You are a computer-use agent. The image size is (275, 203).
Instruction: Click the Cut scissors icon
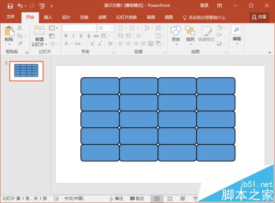[x=20, y=28]
